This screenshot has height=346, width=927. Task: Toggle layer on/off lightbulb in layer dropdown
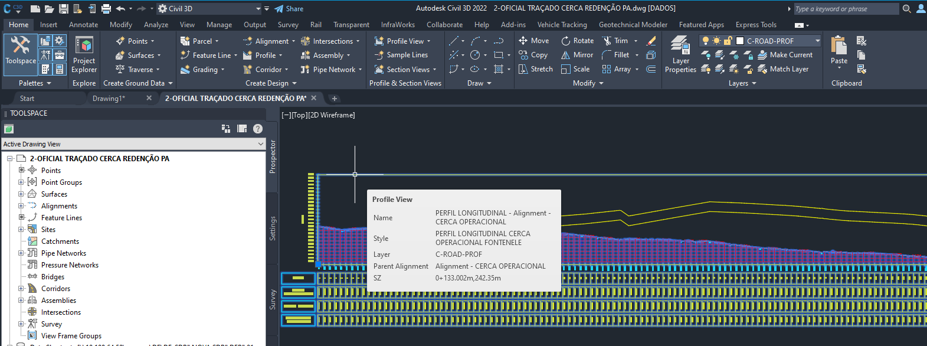point(705,41)
